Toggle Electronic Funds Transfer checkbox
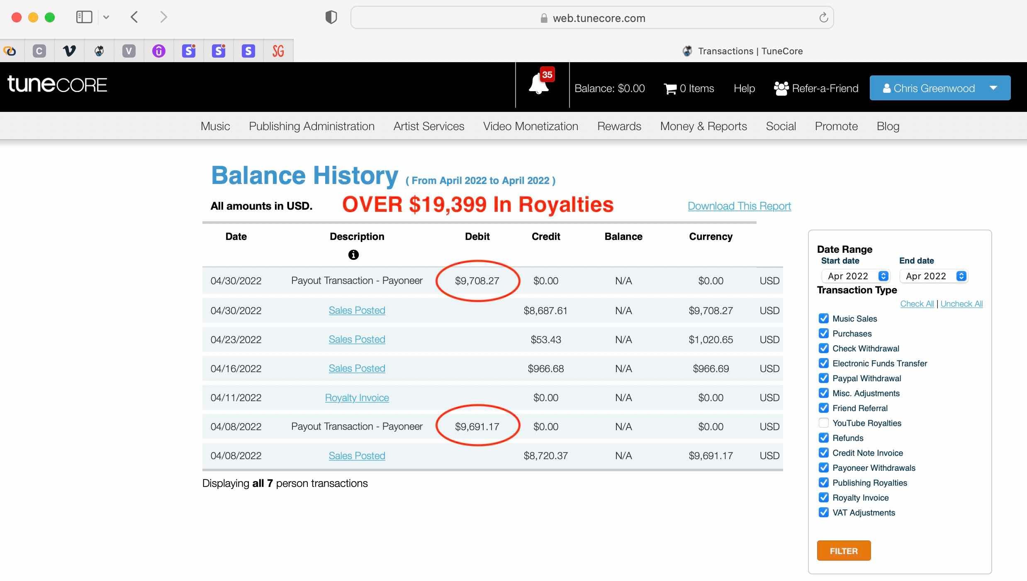The width and height of the screenshot is (1027, 581). [824, 363]
